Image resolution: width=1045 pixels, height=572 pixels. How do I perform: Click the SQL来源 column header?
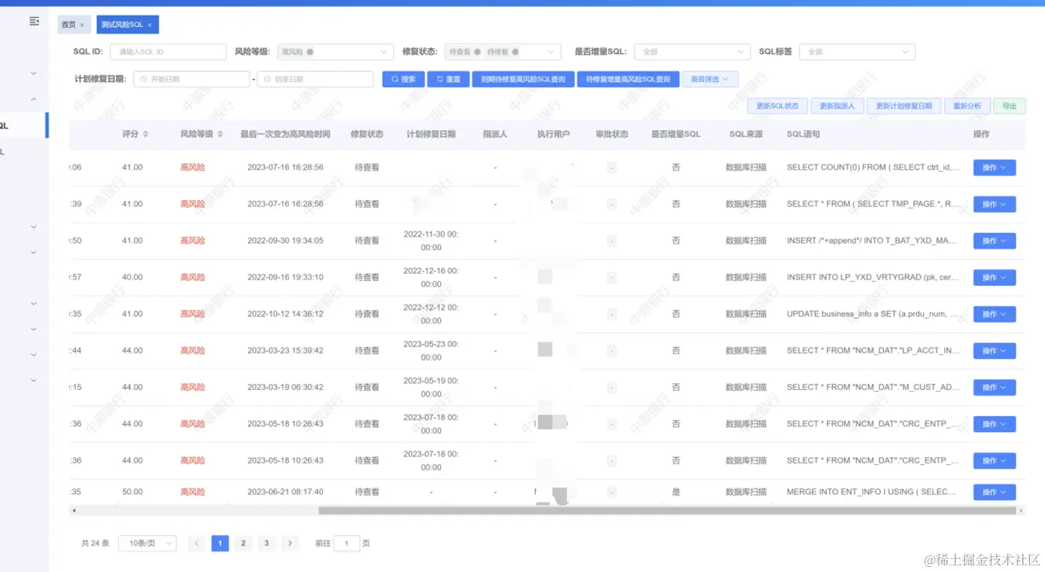click(746, 134)
